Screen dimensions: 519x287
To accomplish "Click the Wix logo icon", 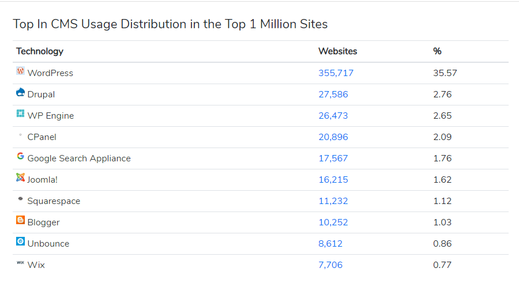I will pyautogui.click(x=21, y=263).
